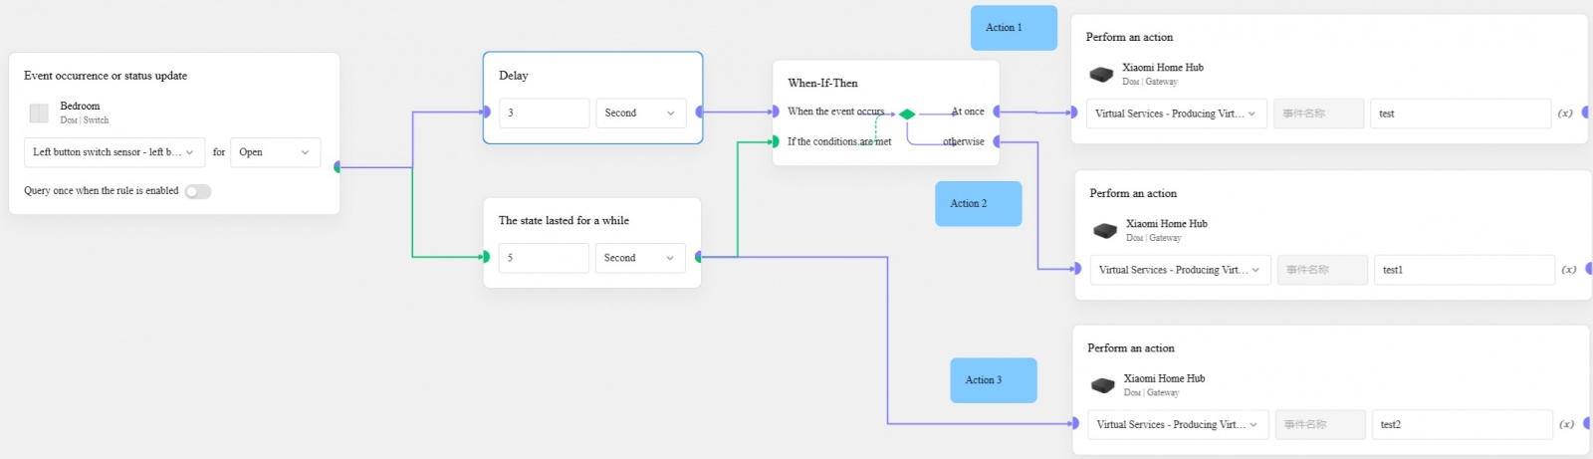Click Xiaomi Home Hub icon in second action

click(1105, 230)
